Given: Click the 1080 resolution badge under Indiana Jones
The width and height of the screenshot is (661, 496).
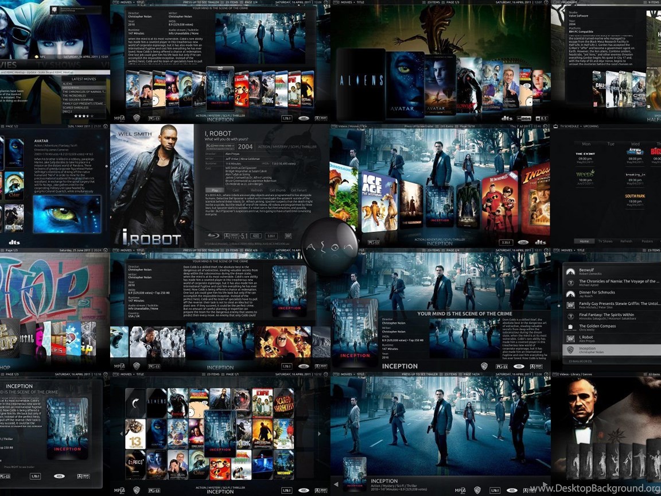Looking at the screenshot, I should click(x=523, y=242).
